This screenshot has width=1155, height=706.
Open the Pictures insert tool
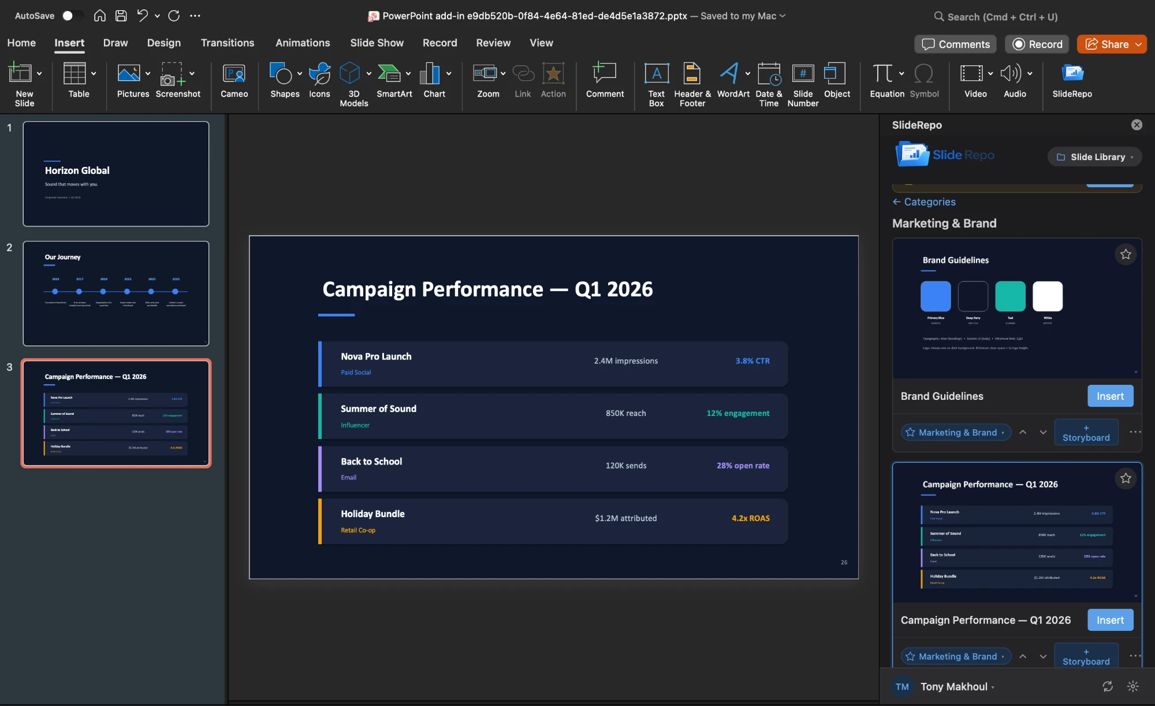[129, 73]
